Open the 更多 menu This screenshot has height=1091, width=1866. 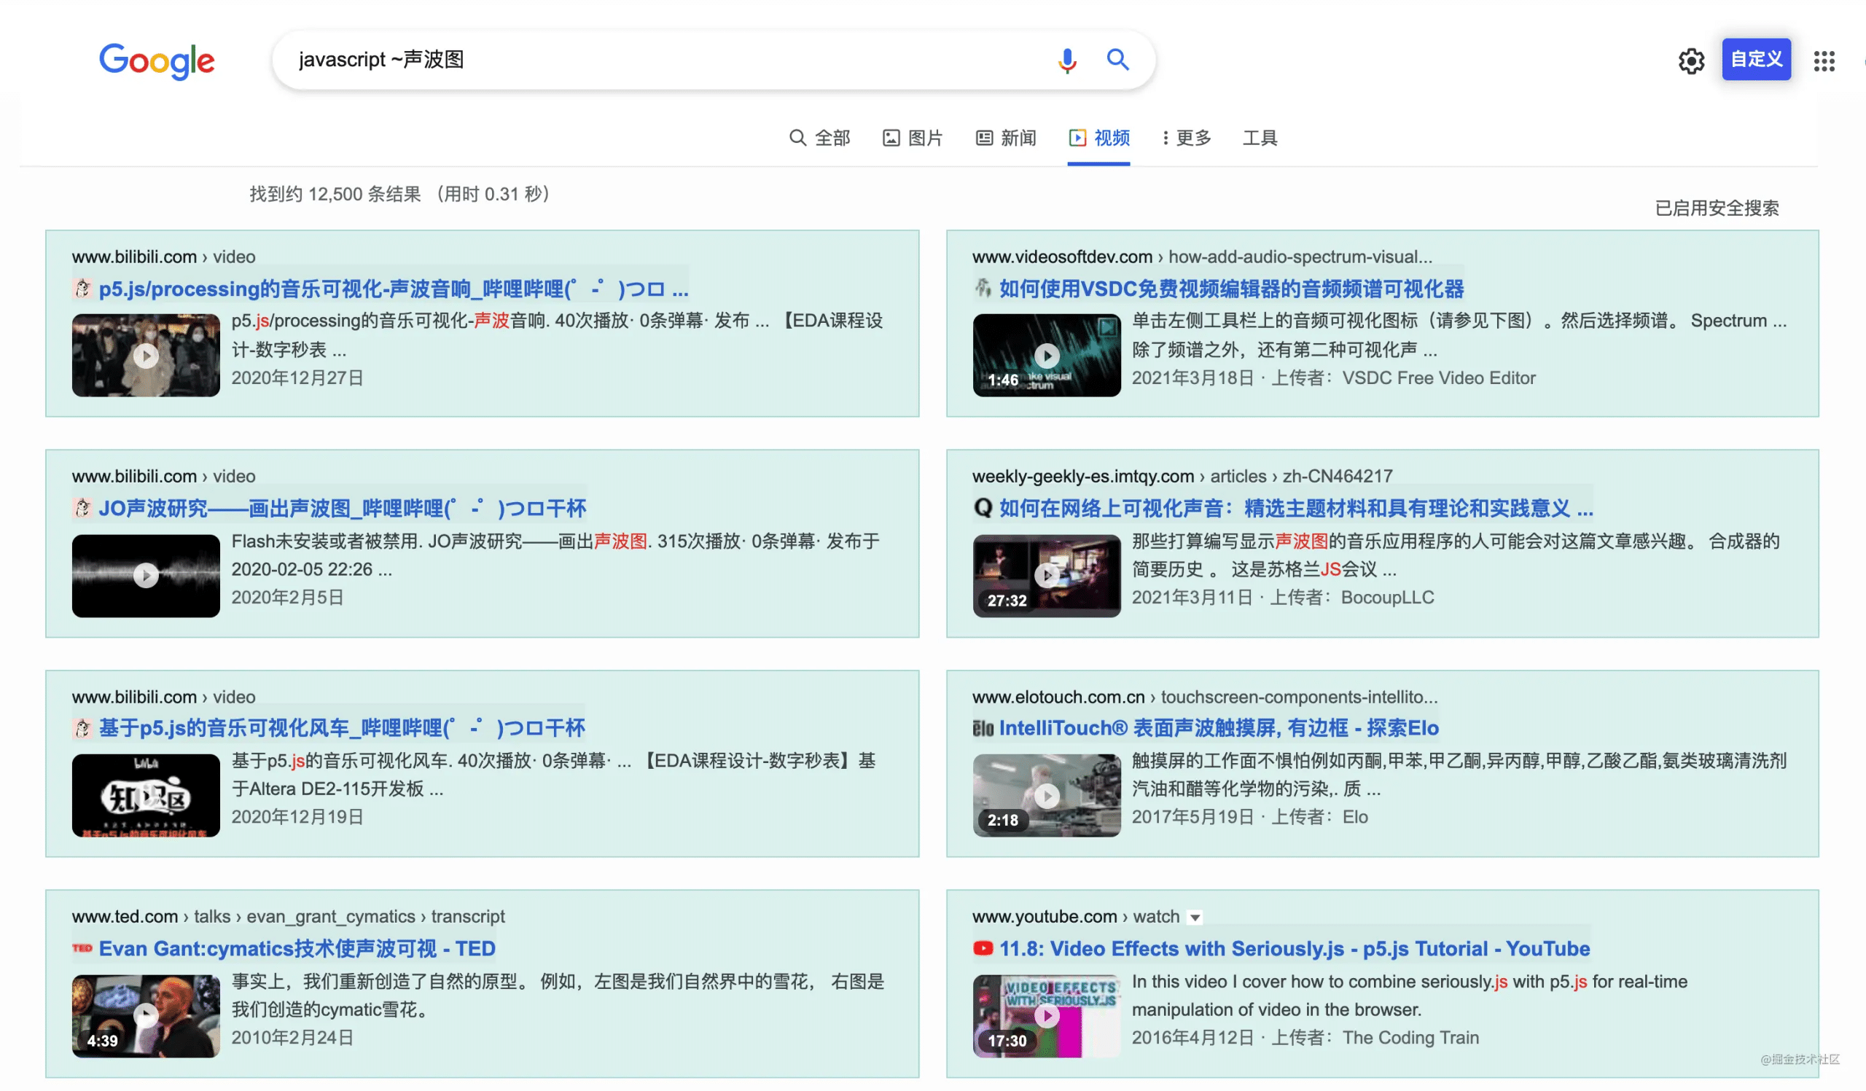point(1187,138)
